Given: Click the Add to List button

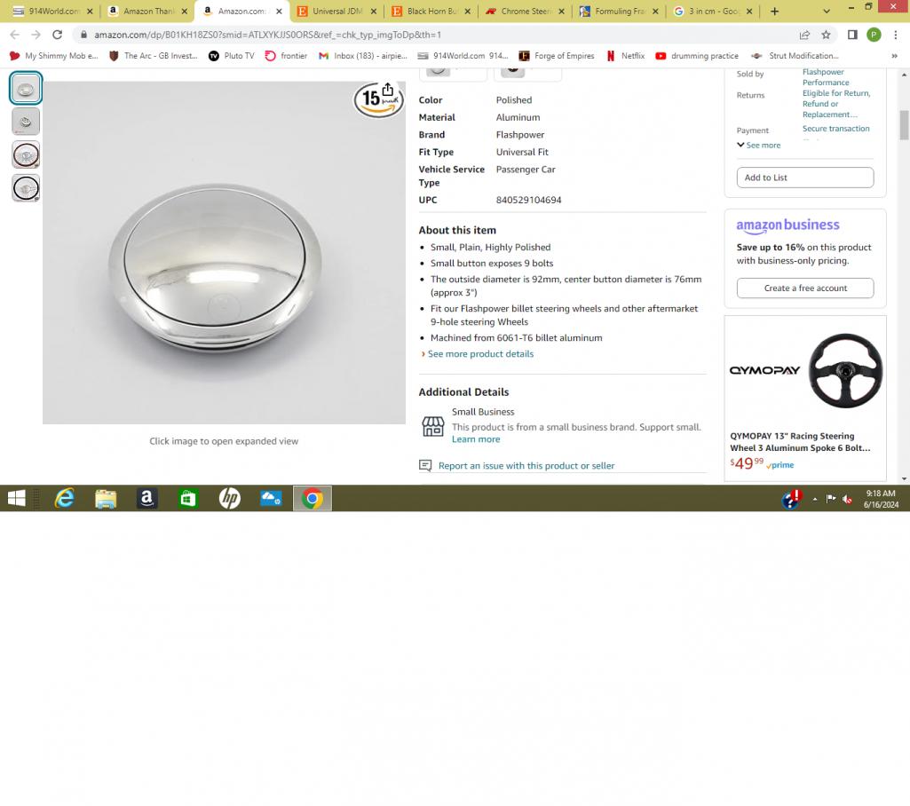Looking at the screenshot, I should (x=805, y=178).
